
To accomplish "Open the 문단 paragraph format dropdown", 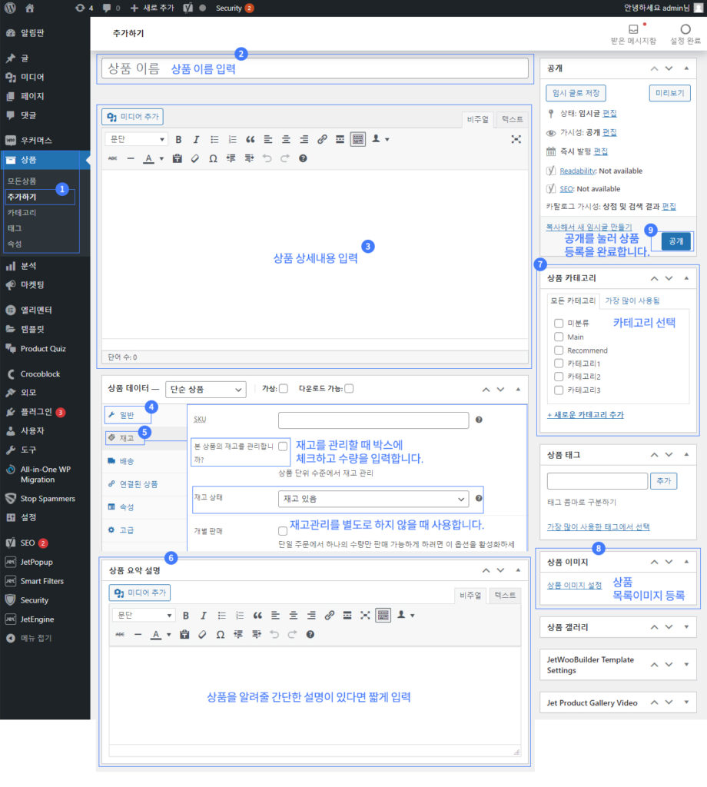I will pos(137,139).
